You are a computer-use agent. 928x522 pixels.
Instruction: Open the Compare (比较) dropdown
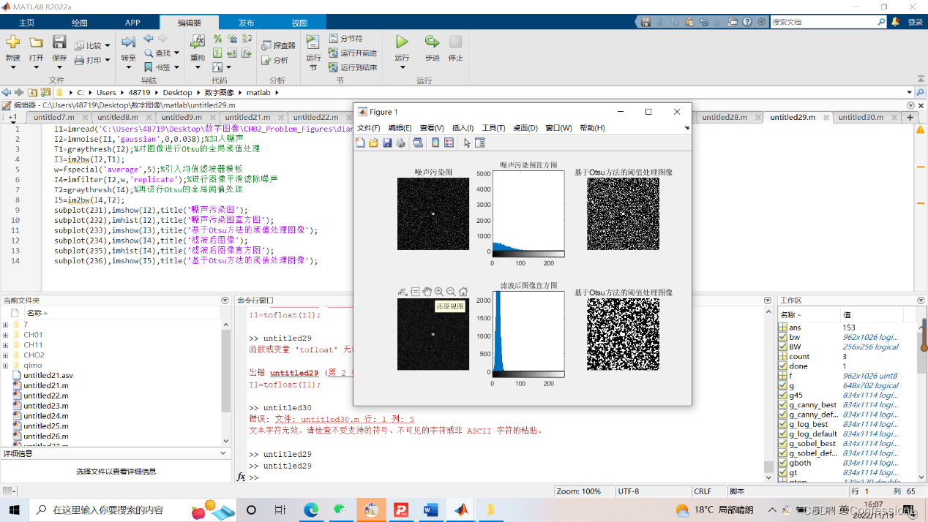click(108, 45)
